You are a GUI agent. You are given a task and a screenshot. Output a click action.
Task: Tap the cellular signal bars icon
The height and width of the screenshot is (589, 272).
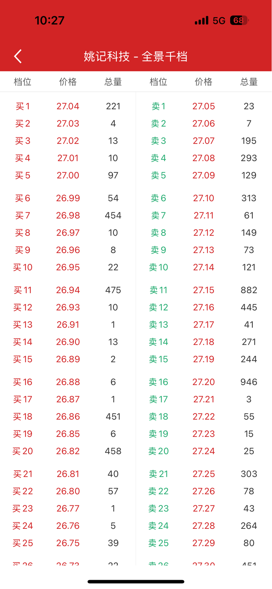coord(202,21)
